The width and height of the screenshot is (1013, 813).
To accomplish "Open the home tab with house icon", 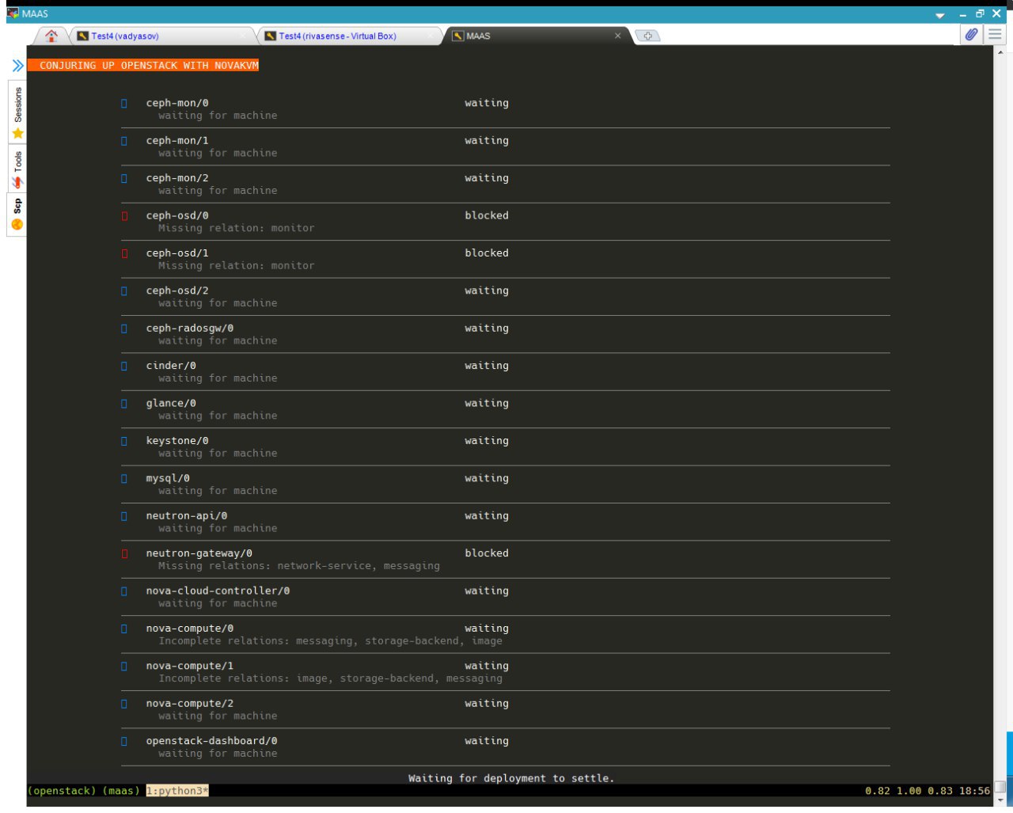I will click(x=51, y=36).
